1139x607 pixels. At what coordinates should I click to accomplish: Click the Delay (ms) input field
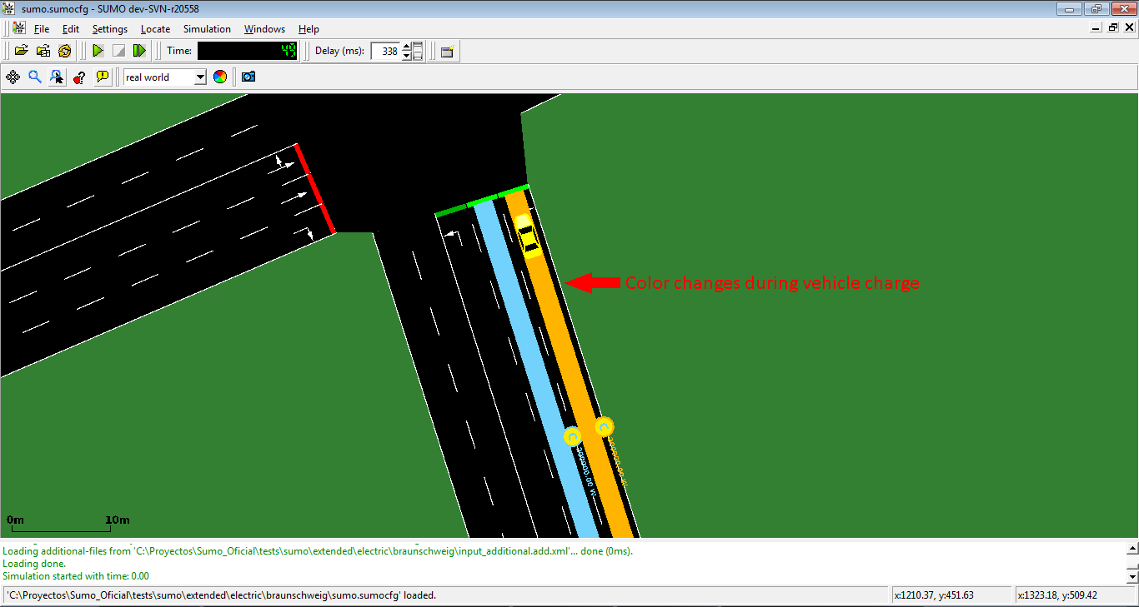pos(385,51)
